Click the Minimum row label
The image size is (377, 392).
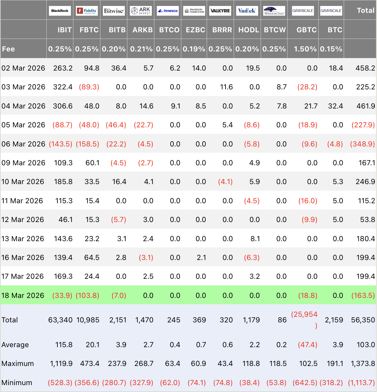click(x=17, y=383)
